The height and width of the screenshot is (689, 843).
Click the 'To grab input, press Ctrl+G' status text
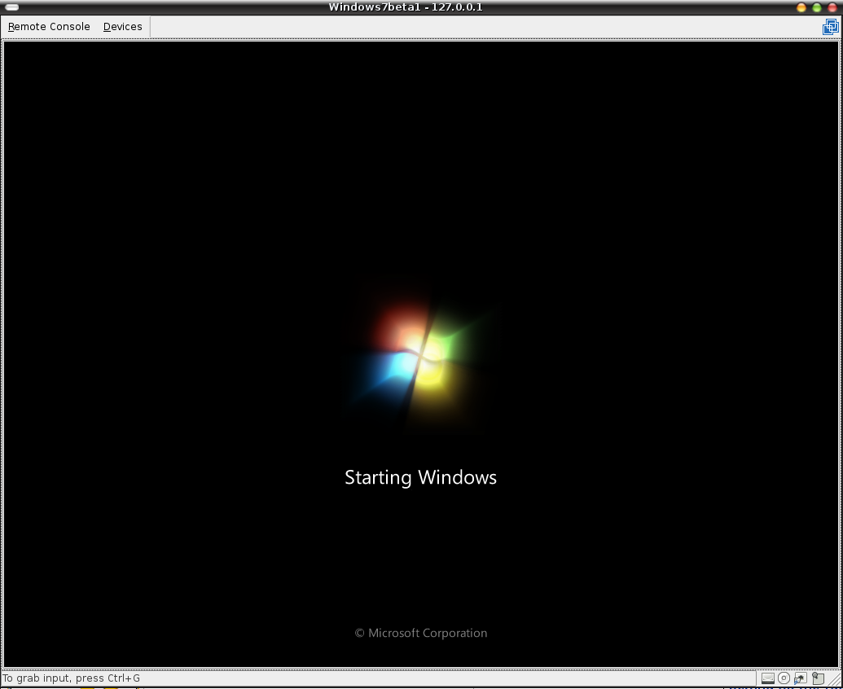tap(71, 678)
